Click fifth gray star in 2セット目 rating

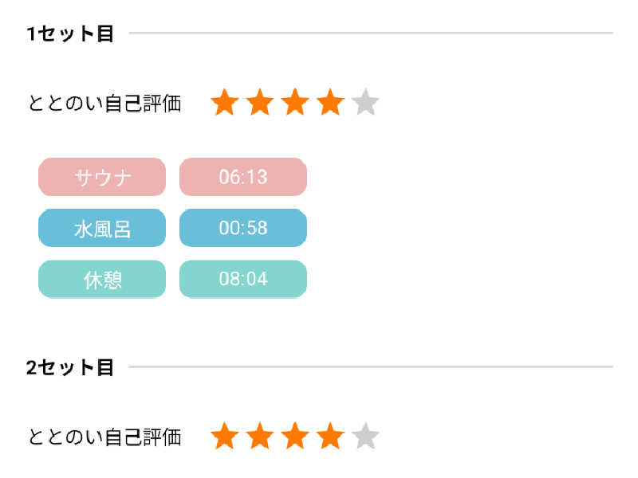point(365,437)
